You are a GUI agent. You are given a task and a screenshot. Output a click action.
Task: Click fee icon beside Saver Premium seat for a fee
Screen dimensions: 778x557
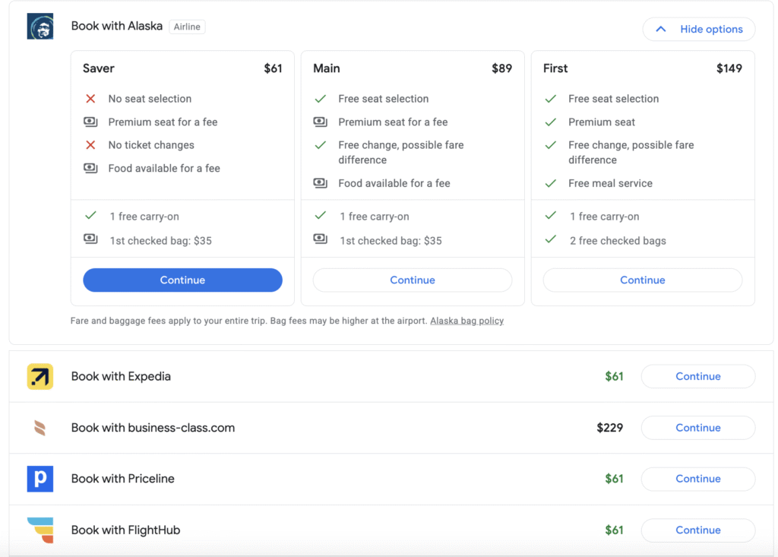point(90,122)
